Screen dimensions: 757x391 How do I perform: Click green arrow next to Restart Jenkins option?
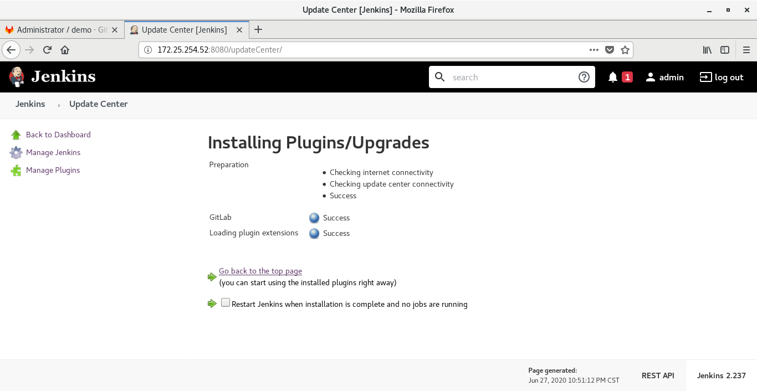coord(212,303)
